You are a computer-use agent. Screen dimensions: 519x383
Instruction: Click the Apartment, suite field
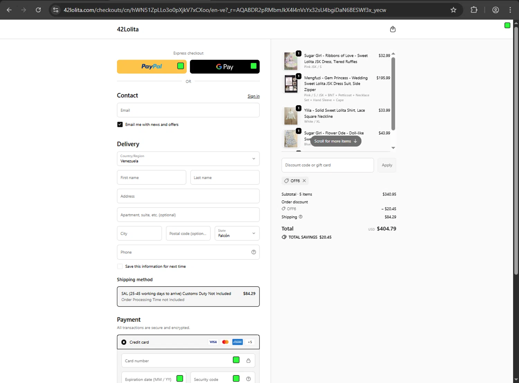[x=188, y=215]
